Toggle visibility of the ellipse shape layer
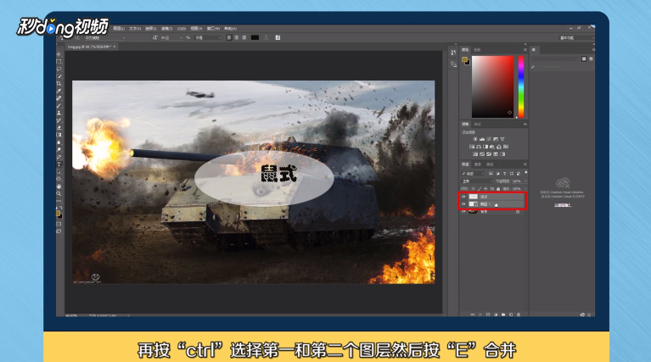The height and width of the screenshot is (362, 651). click(x=463, y=204)
